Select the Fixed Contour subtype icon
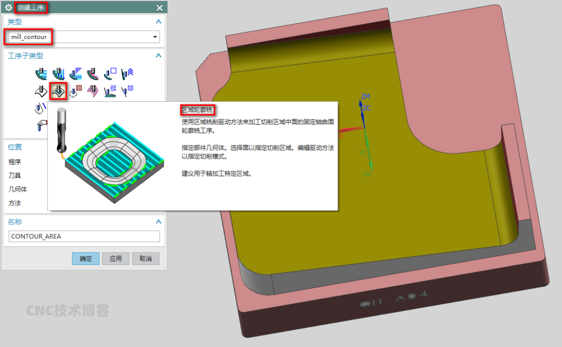 click(41, 92)
